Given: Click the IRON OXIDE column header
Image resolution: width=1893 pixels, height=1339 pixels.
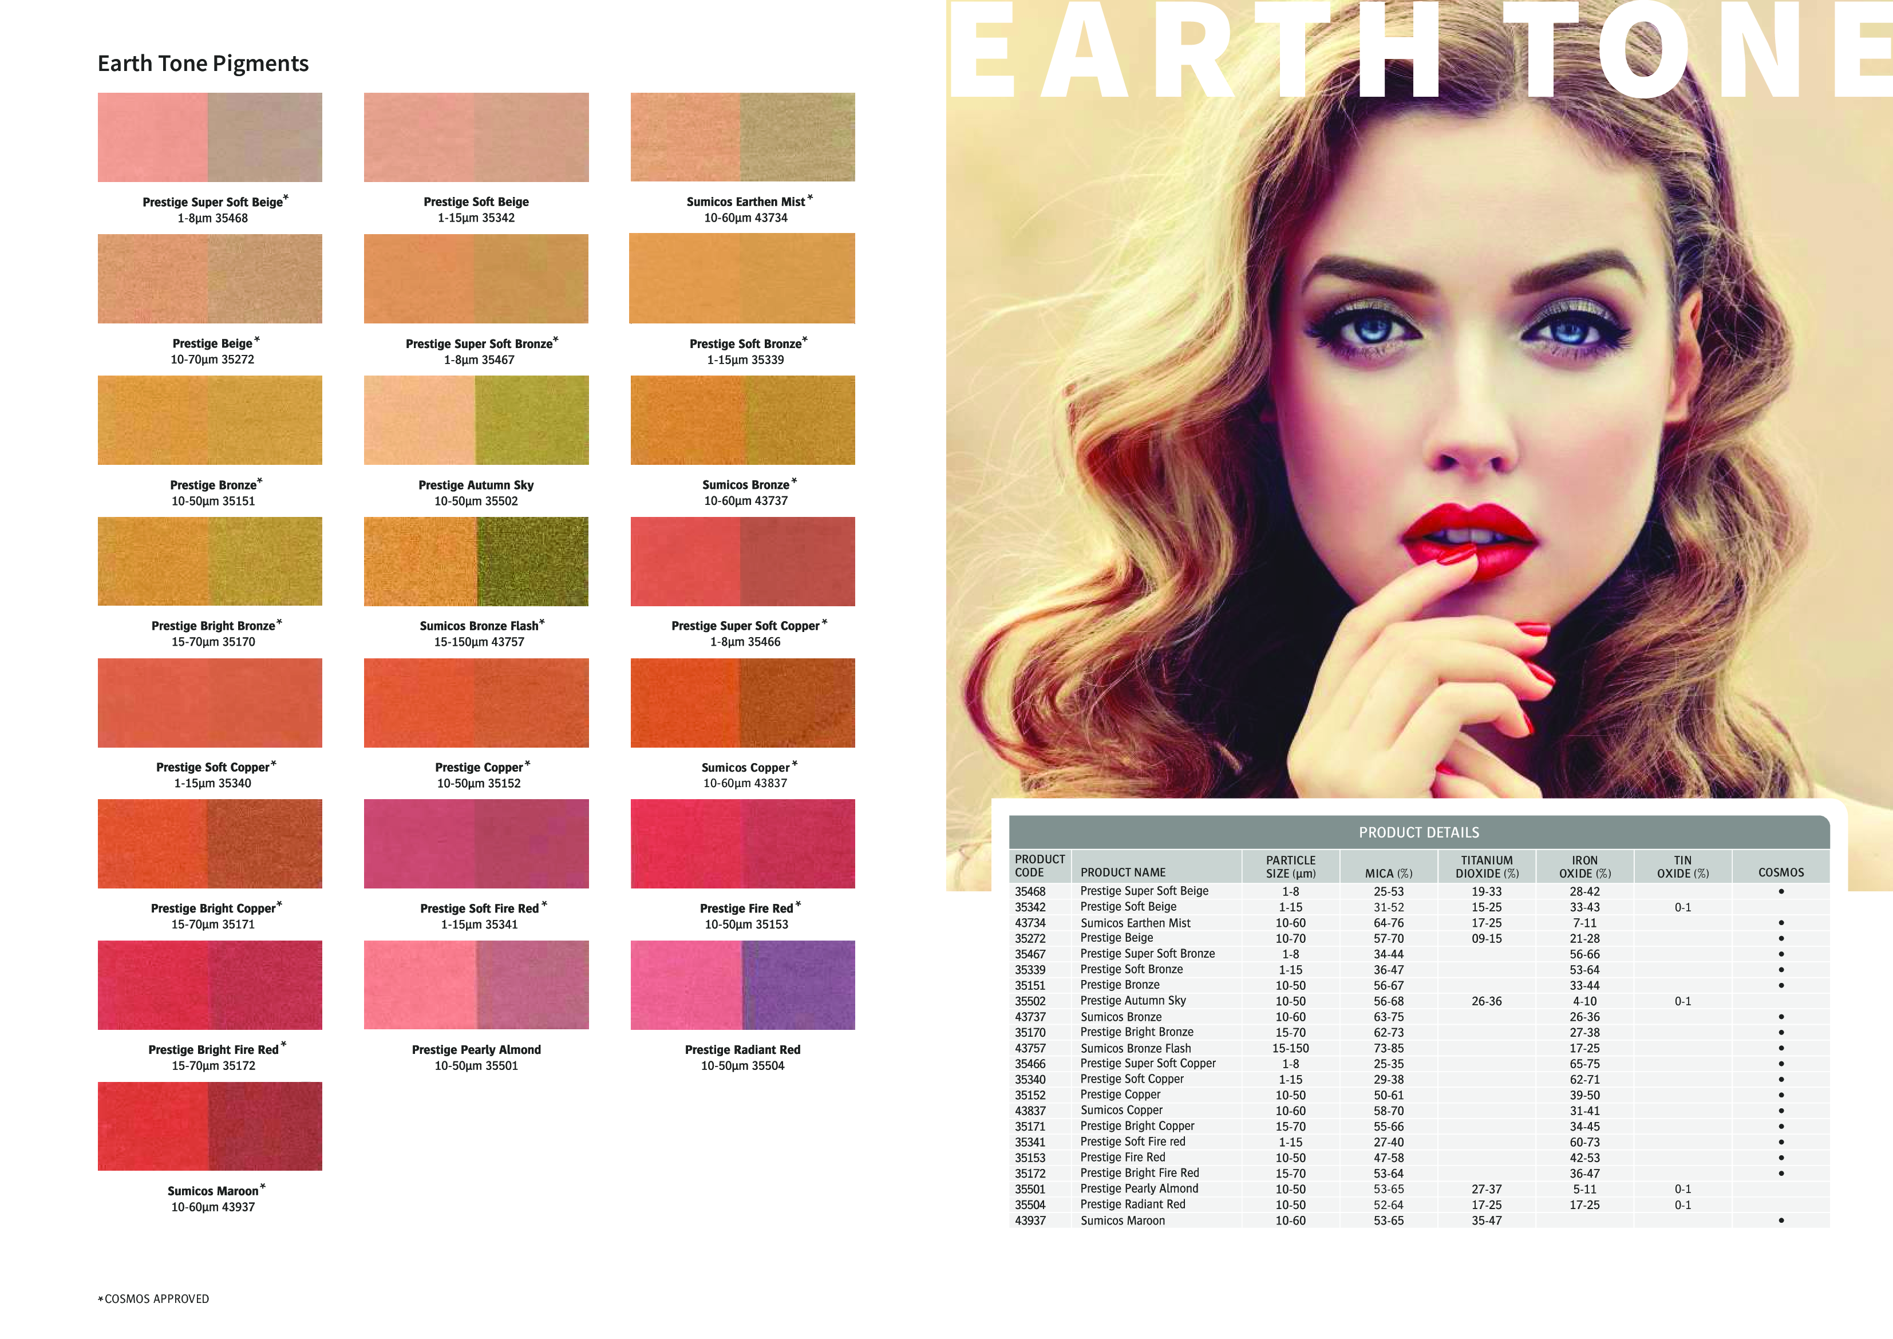Looking at the screenshot, I should (1584, 867).
